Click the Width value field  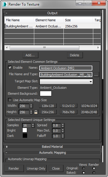point(24,106)
